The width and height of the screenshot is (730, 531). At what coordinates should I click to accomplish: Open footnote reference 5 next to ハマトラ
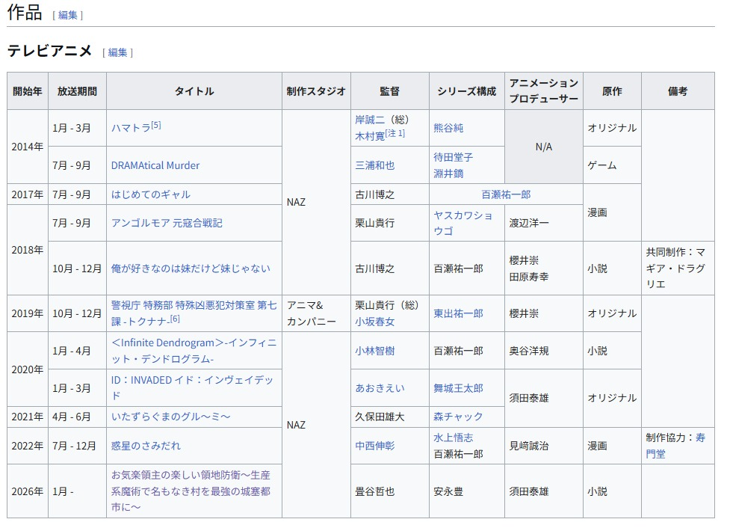(x=156, y=125)
